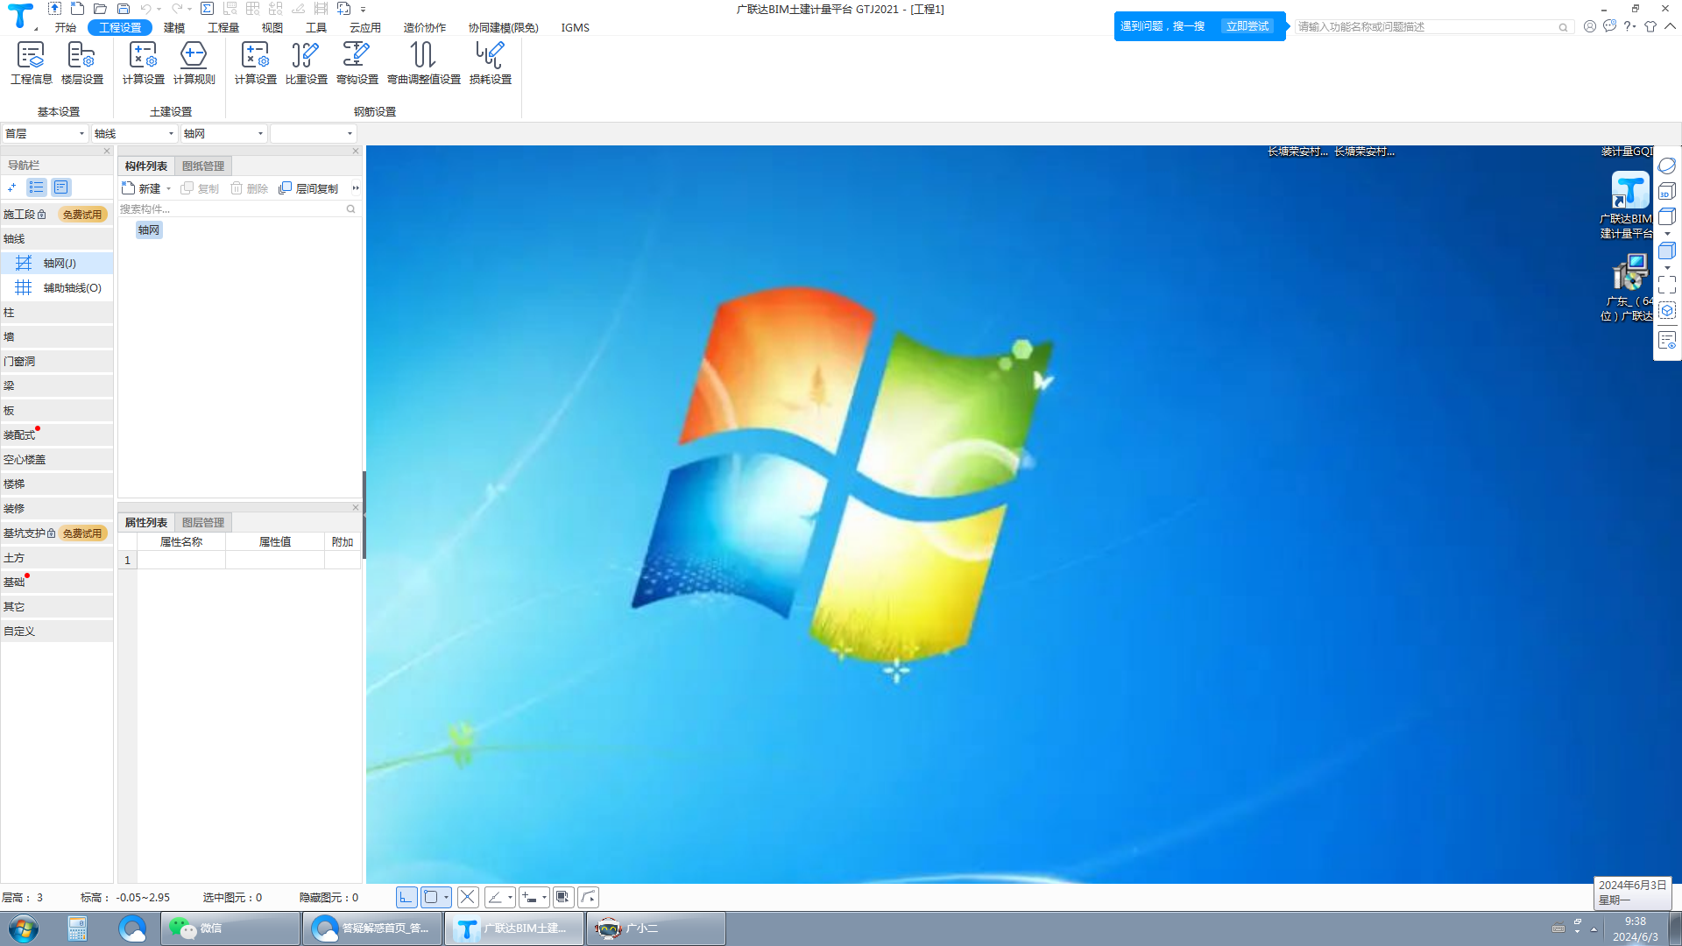
Task: Switch to 图层管理 tab
Action: click(203, 522)
